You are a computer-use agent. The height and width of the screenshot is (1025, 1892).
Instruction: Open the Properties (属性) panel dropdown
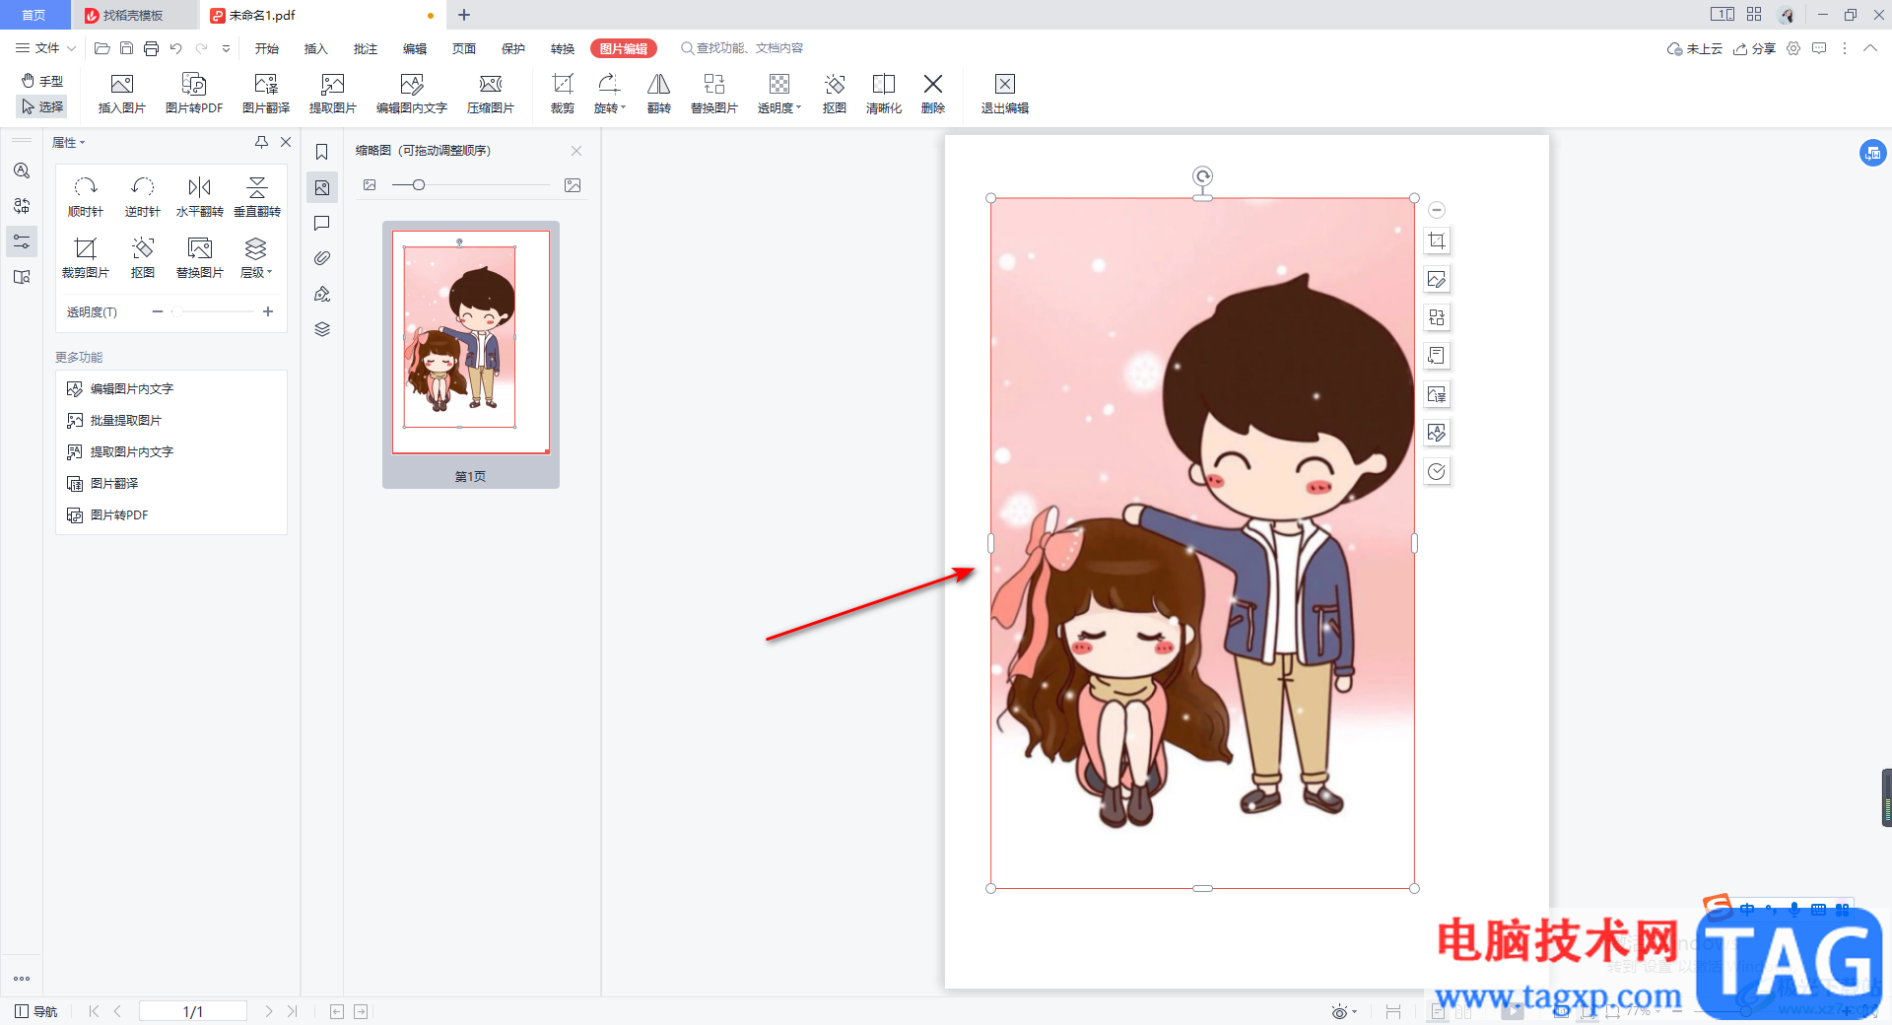69,143
